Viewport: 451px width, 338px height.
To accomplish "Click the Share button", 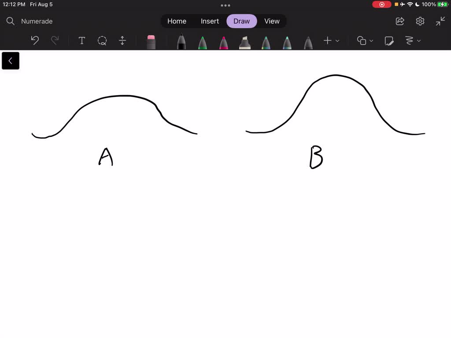I will (x=399, y=21).
